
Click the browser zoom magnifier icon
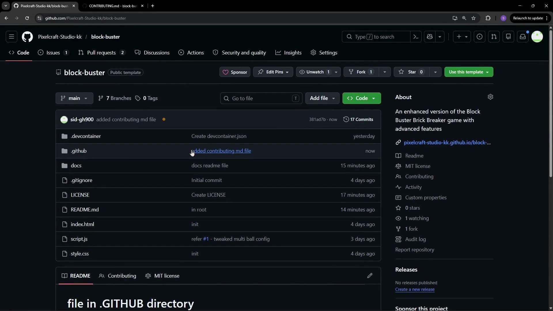click(464, 18)
